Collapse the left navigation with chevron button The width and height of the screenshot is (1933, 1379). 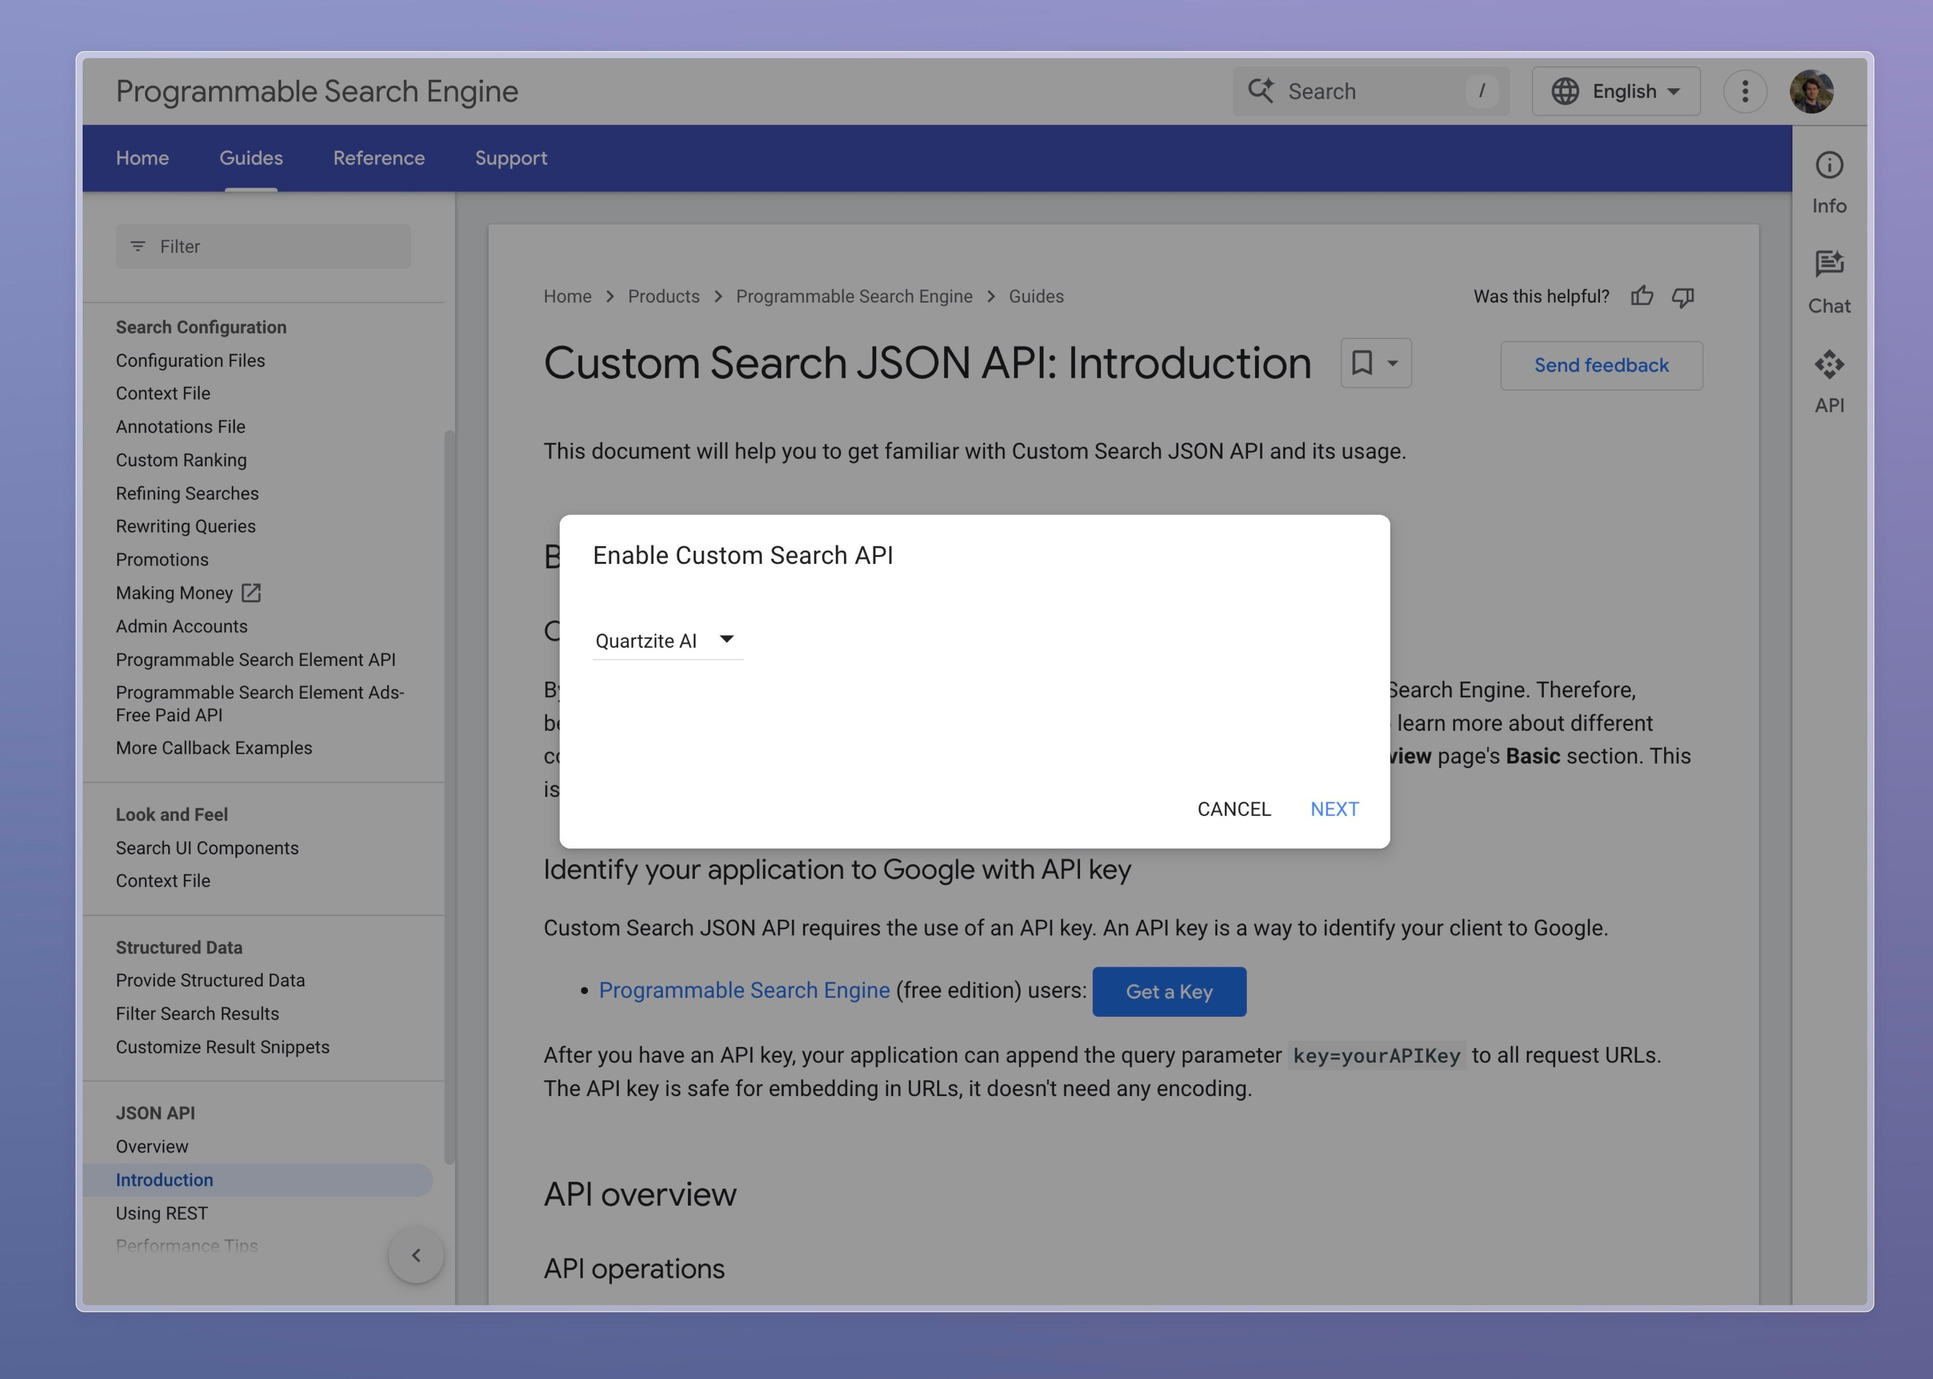coord(416,1255)
